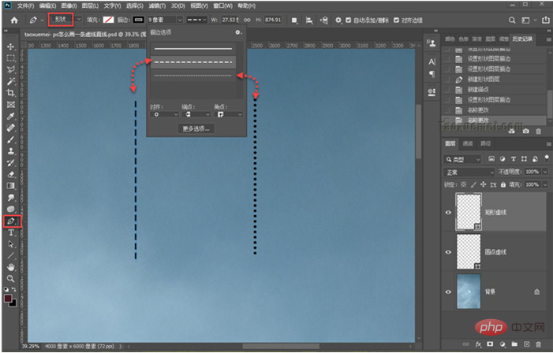Select the Move tool
This screenshot has width=553, height=353.
pyautogui.click(x=11, y=46)
